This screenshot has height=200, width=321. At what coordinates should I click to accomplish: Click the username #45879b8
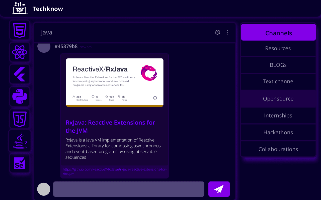tap(66, 46)
